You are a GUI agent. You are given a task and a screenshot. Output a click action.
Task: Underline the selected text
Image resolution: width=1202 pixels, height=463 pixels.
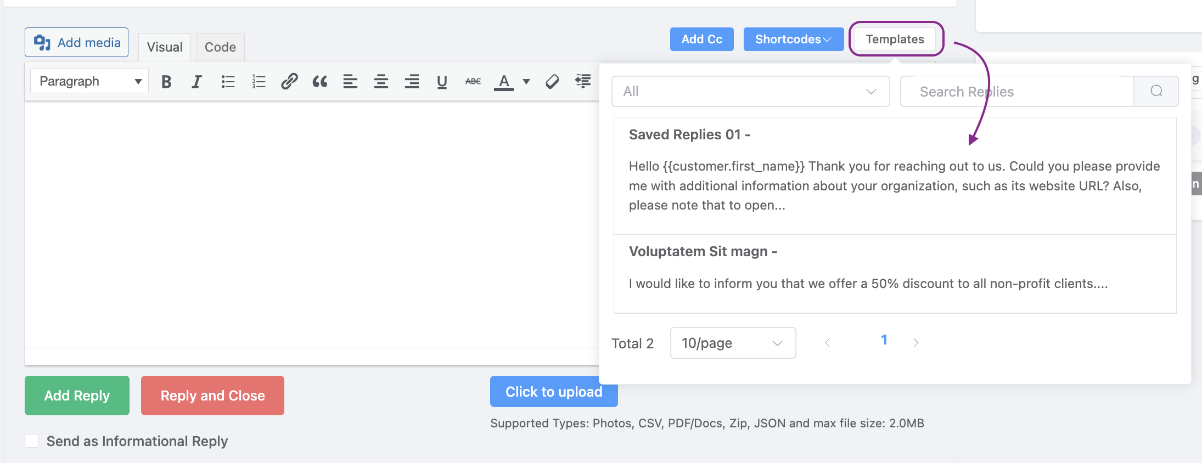(442, 82)
